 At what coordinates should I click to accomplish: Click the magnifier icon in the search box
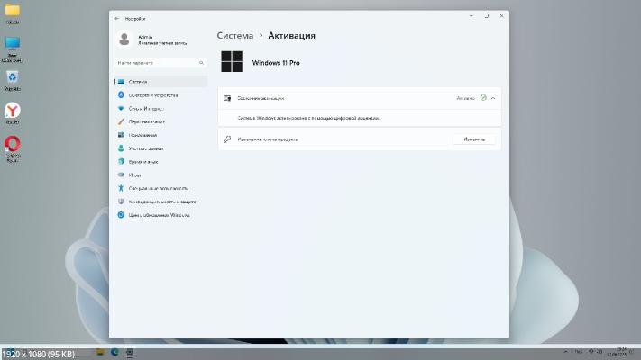(x=201, y=63)
